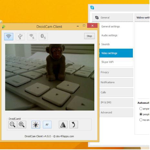Open General section in Skype options

point(113,18)
